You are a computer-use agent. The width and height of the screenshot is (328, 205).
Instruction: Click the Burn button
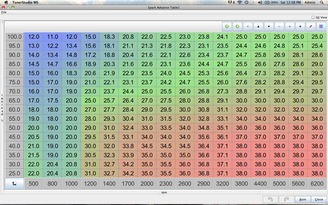click(302, 200)
